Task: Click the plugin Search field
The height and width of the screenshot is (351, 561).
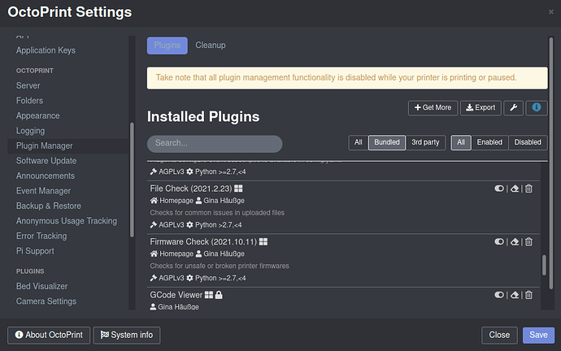Action: (215, 143)
